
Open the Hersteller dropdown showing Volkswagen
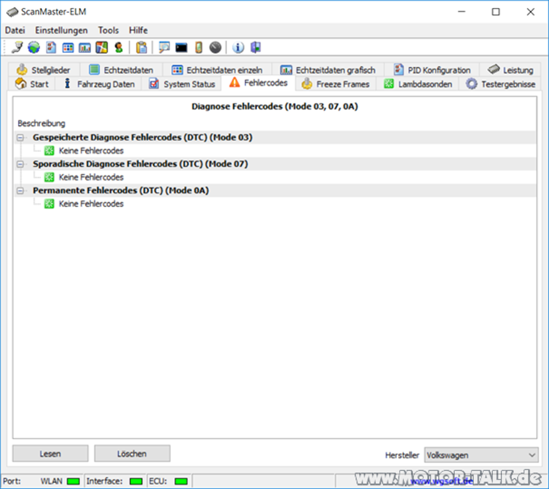coord(481,455)
